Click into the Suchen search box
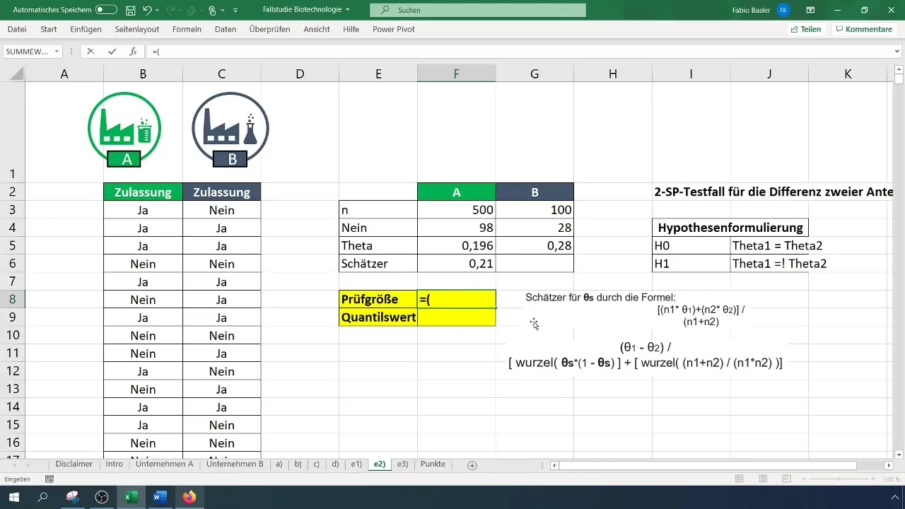905x509 pixels. point(478,10)
